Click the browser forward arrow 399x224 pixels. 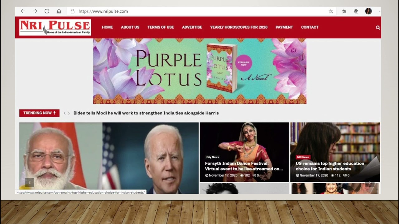35,11
